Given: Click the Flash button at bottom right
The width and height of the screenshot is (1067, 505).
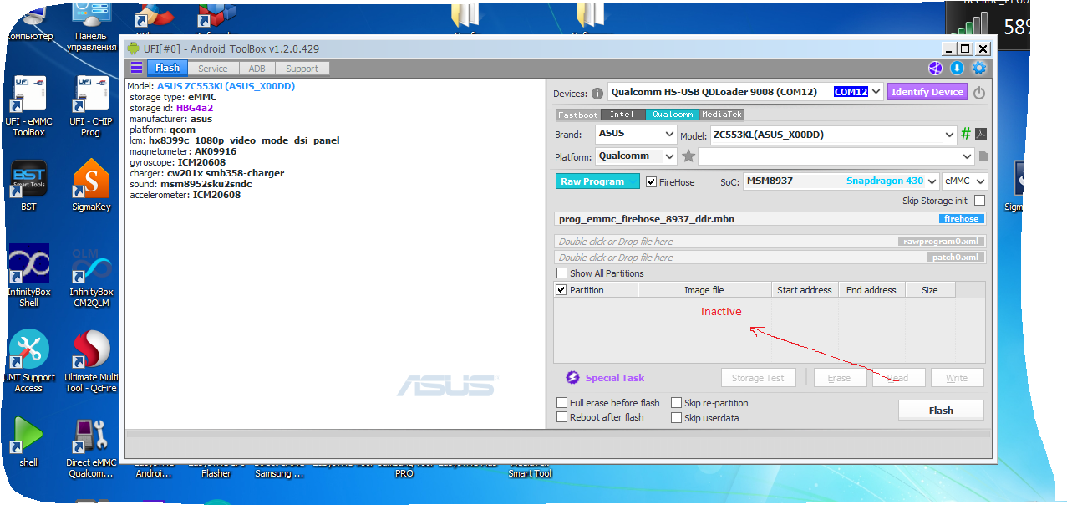Looking at the screenshot, I should (941, 411).
